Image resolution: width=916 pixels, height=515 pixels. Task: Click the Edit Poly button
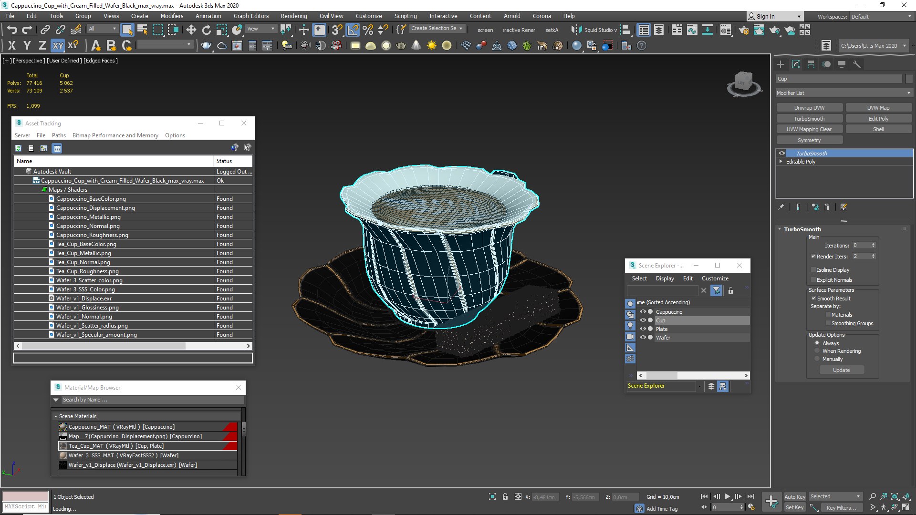878,119
